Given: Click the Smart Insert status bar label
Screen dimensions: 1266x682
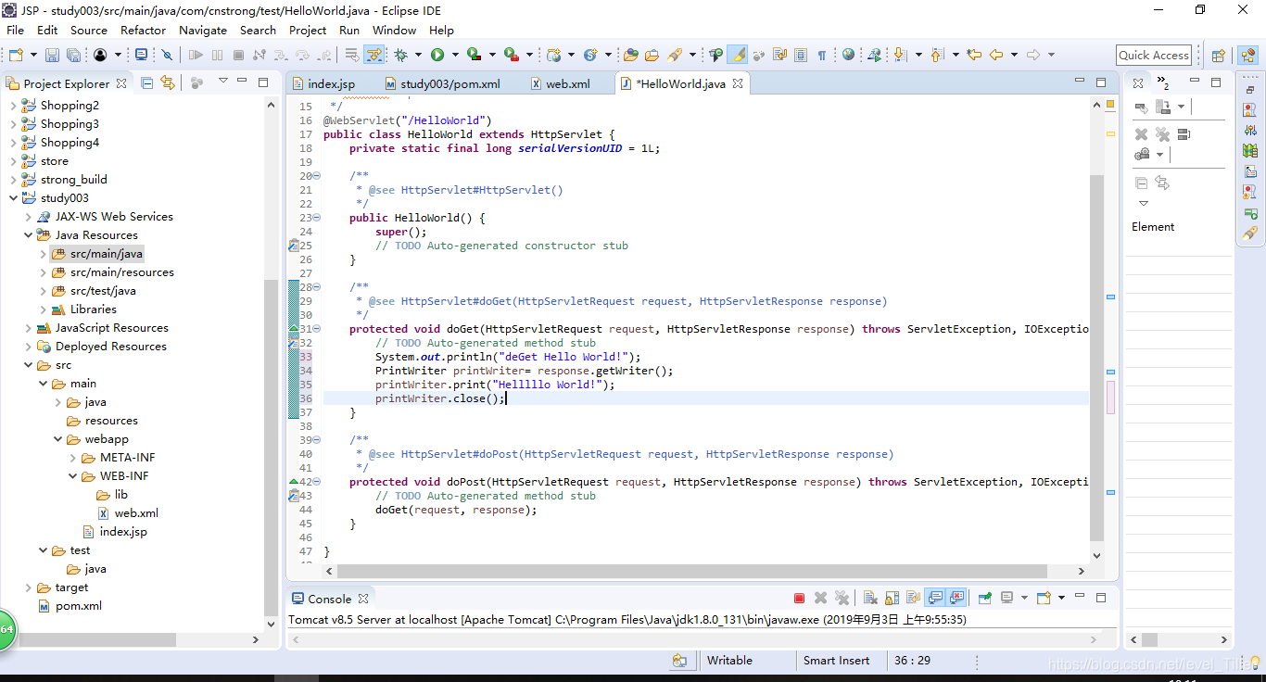Looking at the screenshot, I should tap(839, 661).
